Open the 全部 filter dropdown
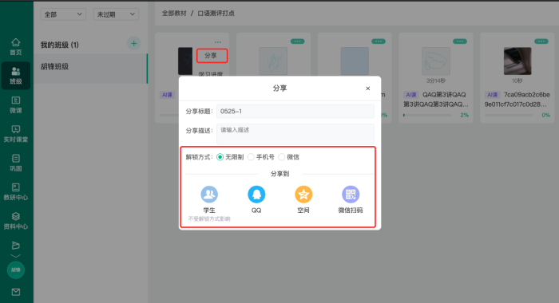This screenshot has width=559, height=303. (63, 14)
